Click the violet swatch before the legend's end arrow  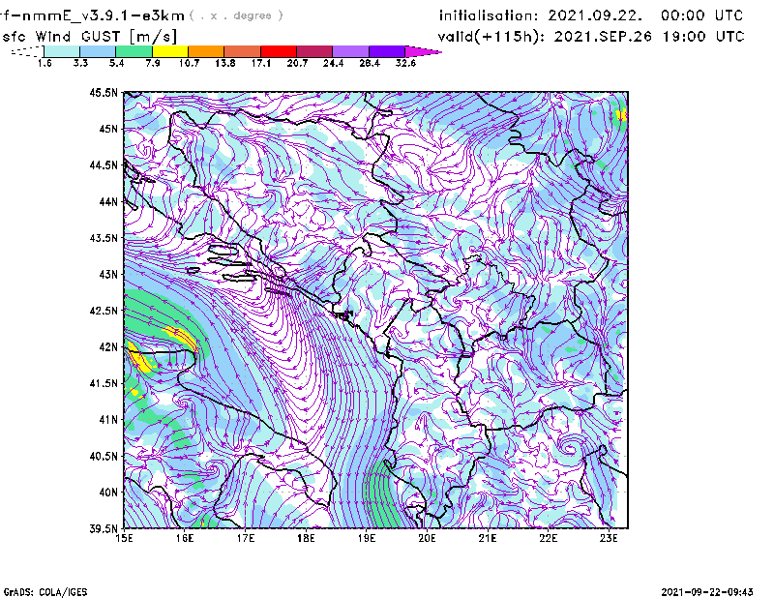tap(387, 51)
